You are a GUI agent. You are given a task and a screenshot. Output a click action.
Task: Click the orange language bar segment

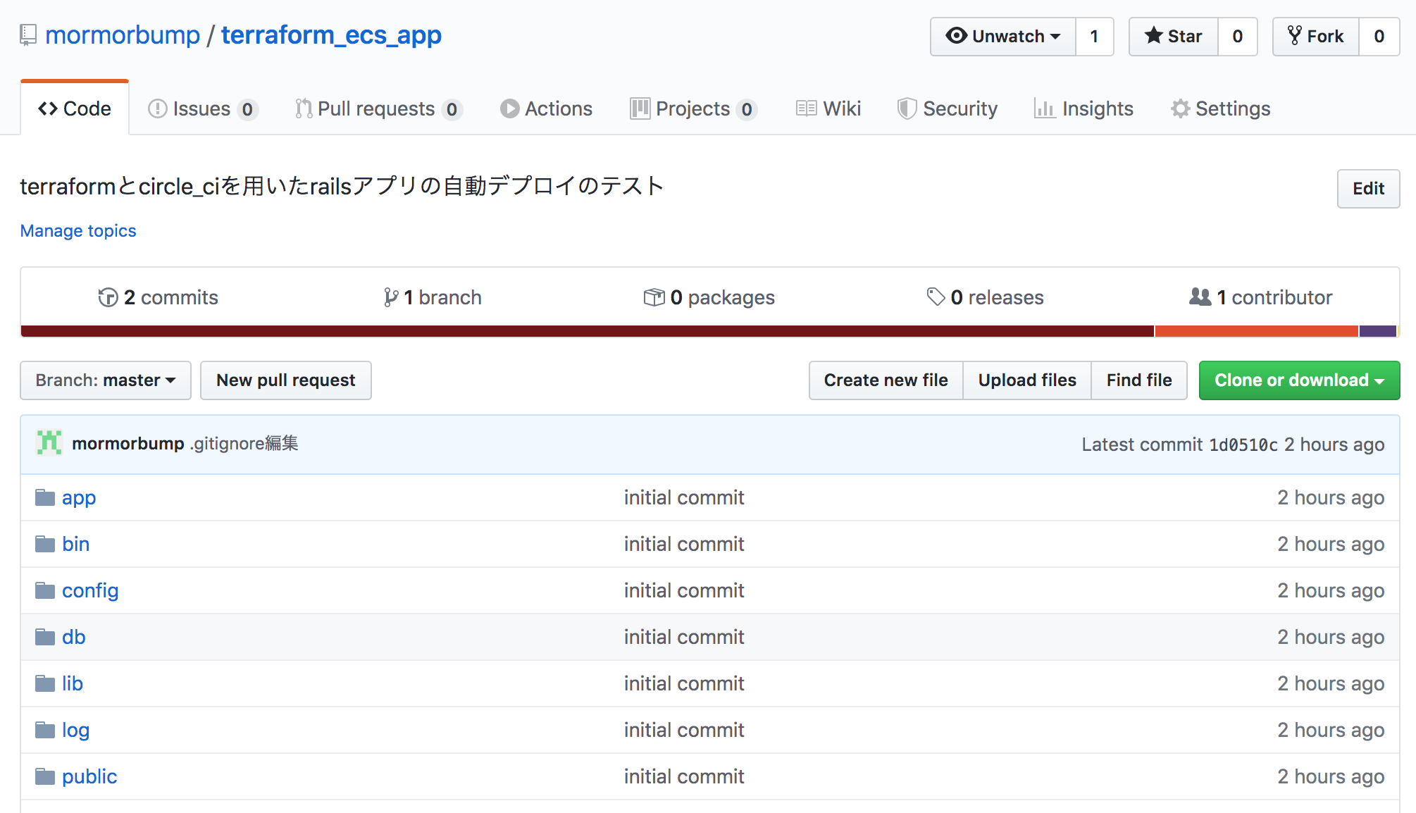(1256, 331)
